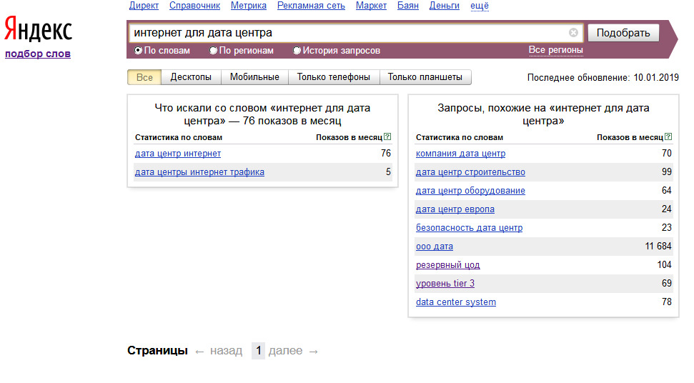
Task: Open help icon in left table header
Action: tap(387, 136)
